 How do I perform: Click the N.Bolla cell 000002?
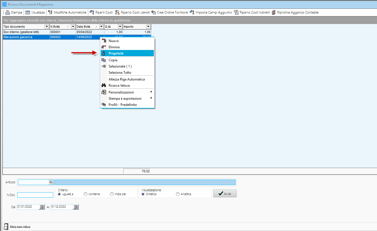coord(63,37)
